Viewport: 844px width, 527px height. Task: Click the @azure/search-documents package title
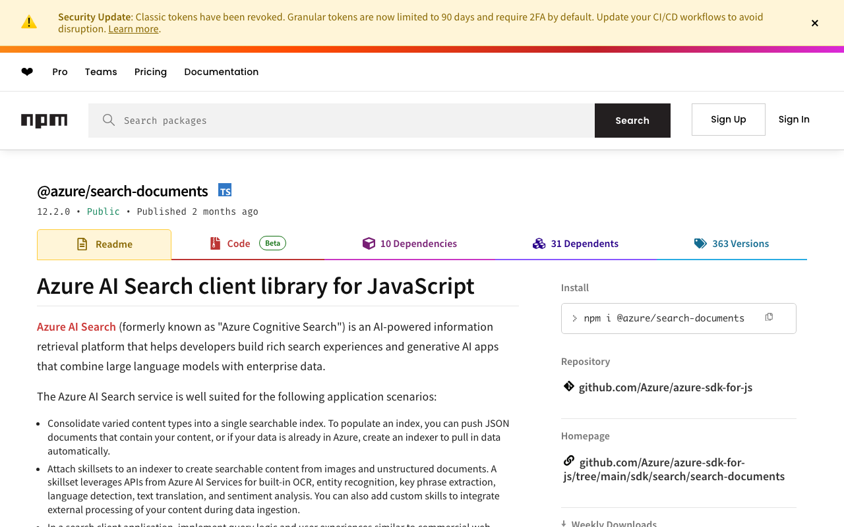pyautogui.click(x=123, y=191)
